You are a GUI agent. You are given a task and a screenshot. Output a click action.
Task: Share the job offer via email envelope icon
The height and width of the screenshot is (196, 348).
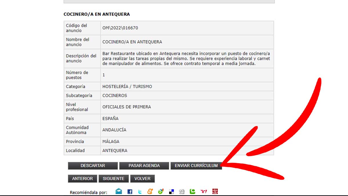coord(119,191)
